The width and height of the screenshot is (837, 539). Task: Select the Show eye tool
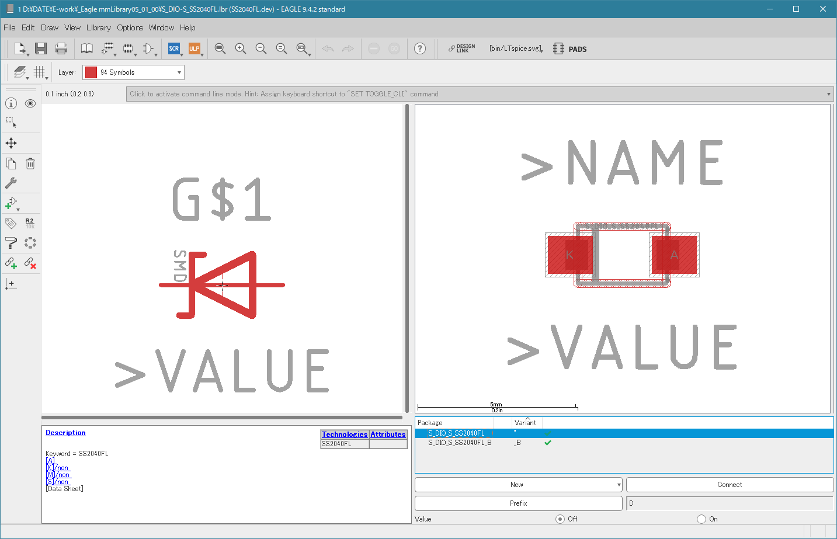(x=30, y=103)
